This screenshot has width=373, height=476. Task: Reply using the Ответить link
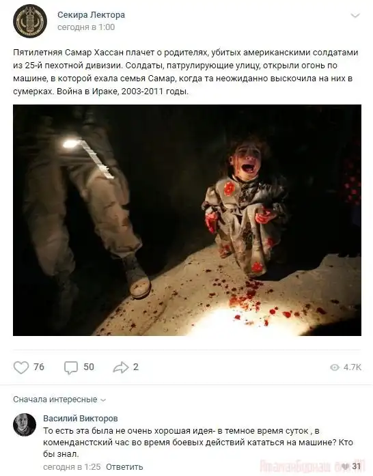124,466
